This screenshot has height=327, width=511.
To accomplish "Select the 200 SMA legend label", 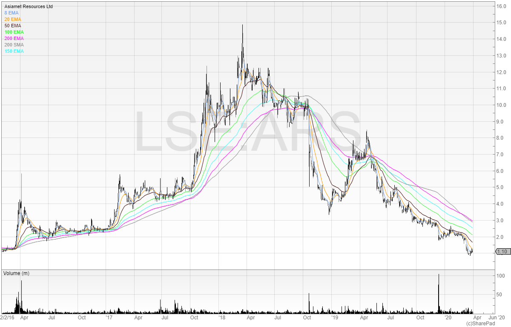I will coord(14,45).
